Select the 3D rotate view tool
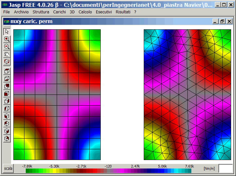This screenshot has height=176, width=236. pyautogui.click(x=7, y=62)
